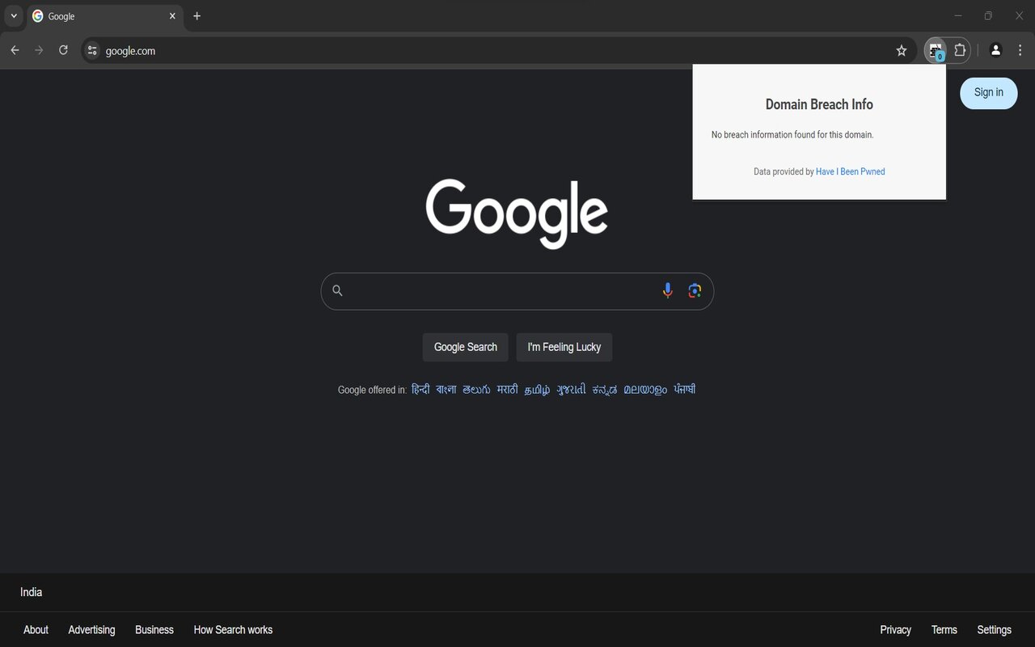Click I'm Feeling Lucky button
The width and height of the screenshot is (1035, 647).
pyautogui.click(x=564, y=347)
